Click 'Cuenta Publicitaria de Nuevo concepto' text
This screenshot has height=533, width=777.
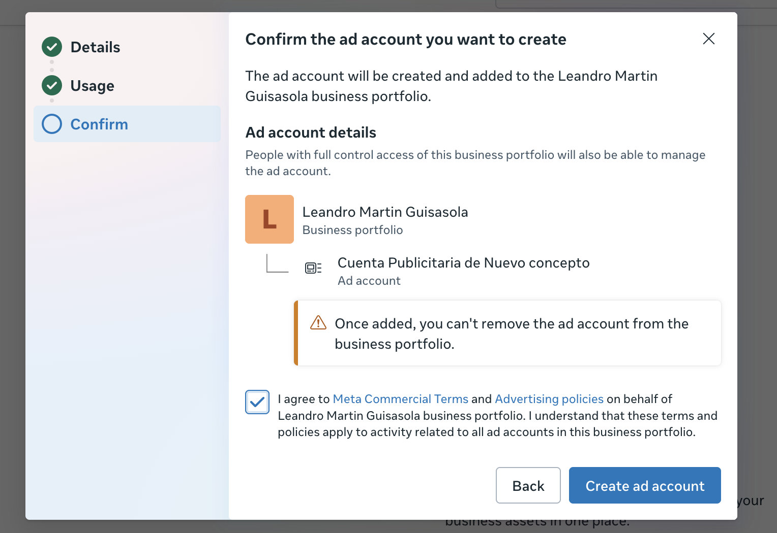click(x=464, y=263)
